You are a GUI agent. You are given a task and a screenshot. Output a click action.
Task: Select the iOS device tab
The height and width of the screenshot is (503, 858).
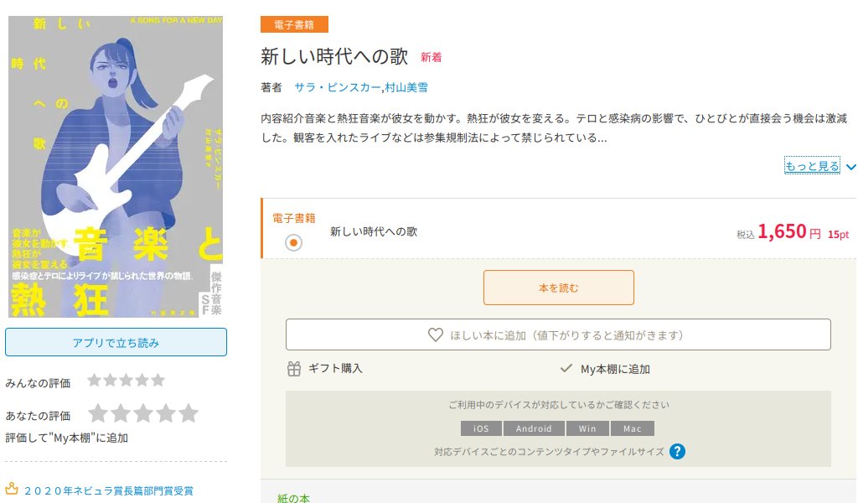[x=480, y=428]
